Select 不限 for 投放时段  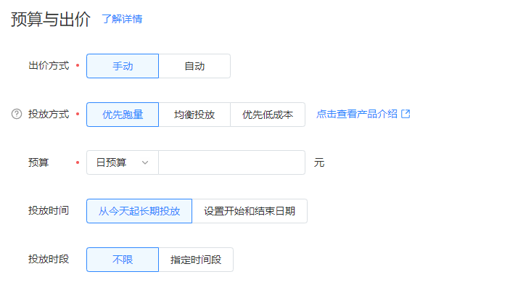pyautogui.click(x=123, y=260)
